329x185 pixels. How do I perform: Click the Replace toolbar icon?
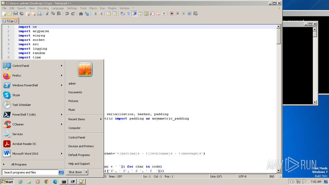click(87, 14)
